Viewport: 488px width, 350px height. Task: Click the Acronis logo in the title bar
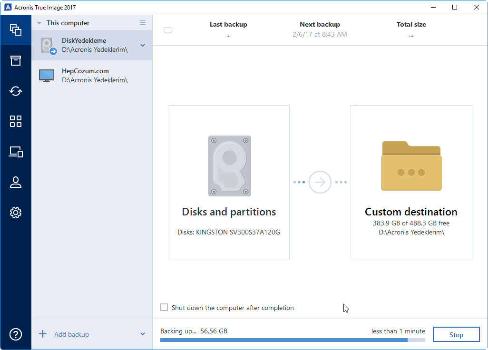click(8, 7)
